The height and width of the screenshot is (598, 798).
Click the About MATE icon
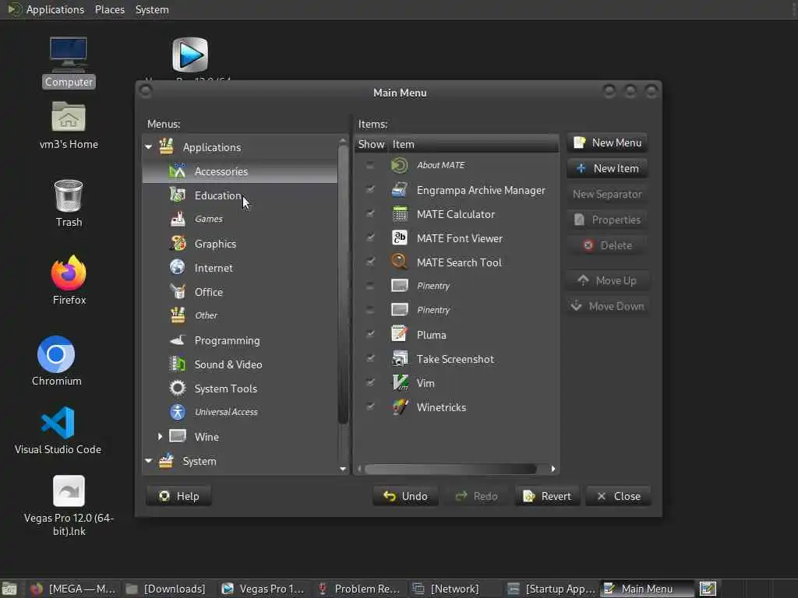coord(400,165)
